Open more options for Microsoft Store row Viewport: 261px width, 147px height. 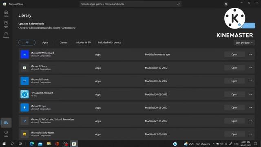(250, 68)
